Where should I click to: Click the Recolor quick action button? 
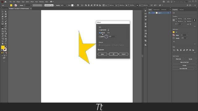pyautogui.click(x=191, y=59)
